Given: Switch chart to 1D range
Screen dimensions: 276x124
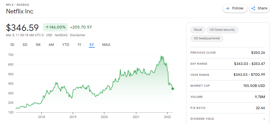Looking at the screenshot, I should 12,45.
